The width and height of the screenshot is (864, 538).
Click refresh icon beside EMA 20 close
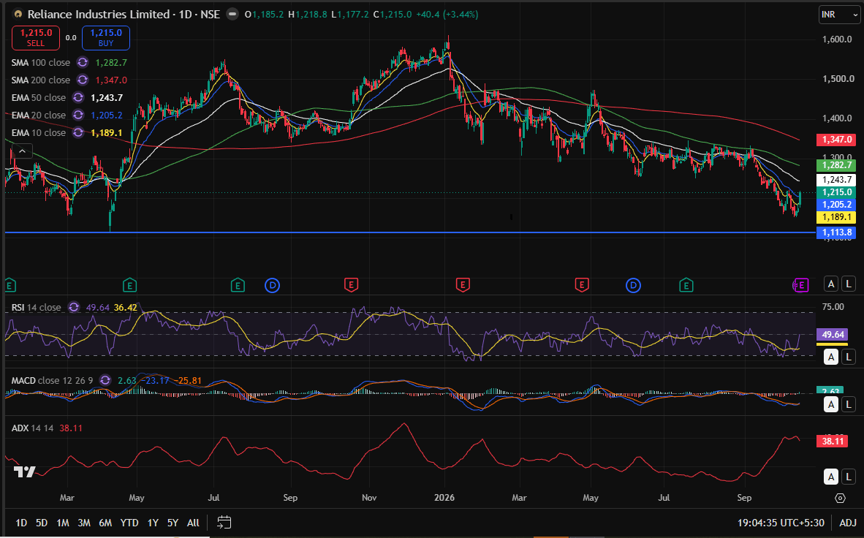[x=78, y=115]
